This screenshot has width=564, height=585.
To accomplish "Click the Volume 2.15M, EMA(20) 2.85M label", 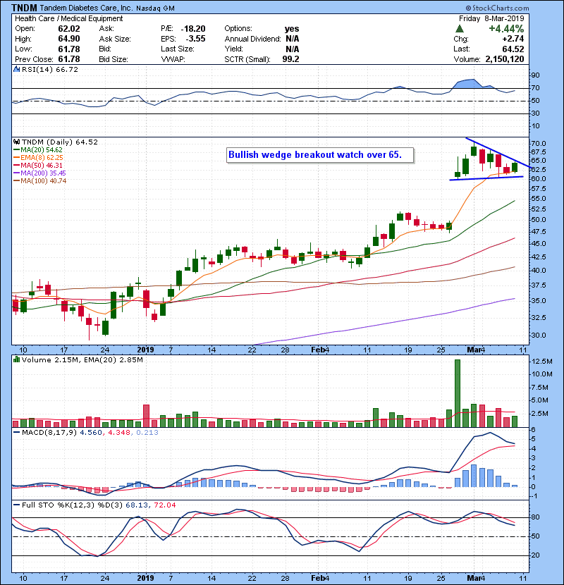I will pos(82,360).
